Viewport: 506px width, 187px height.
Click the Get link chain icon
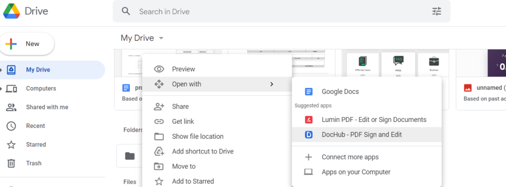pyautogui.click(x=159, y=121)
